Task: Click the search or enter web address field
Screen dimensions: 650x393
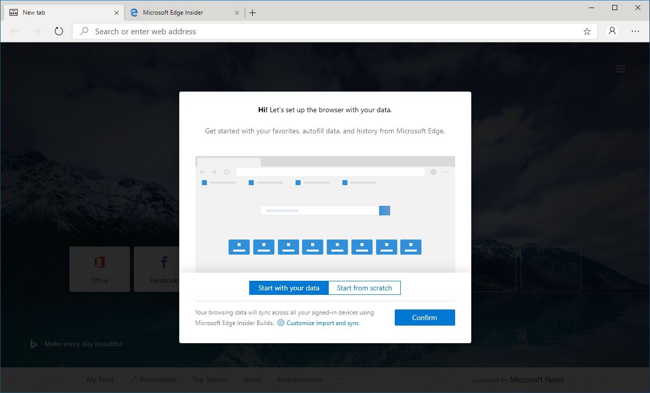Action: [335, 31]
